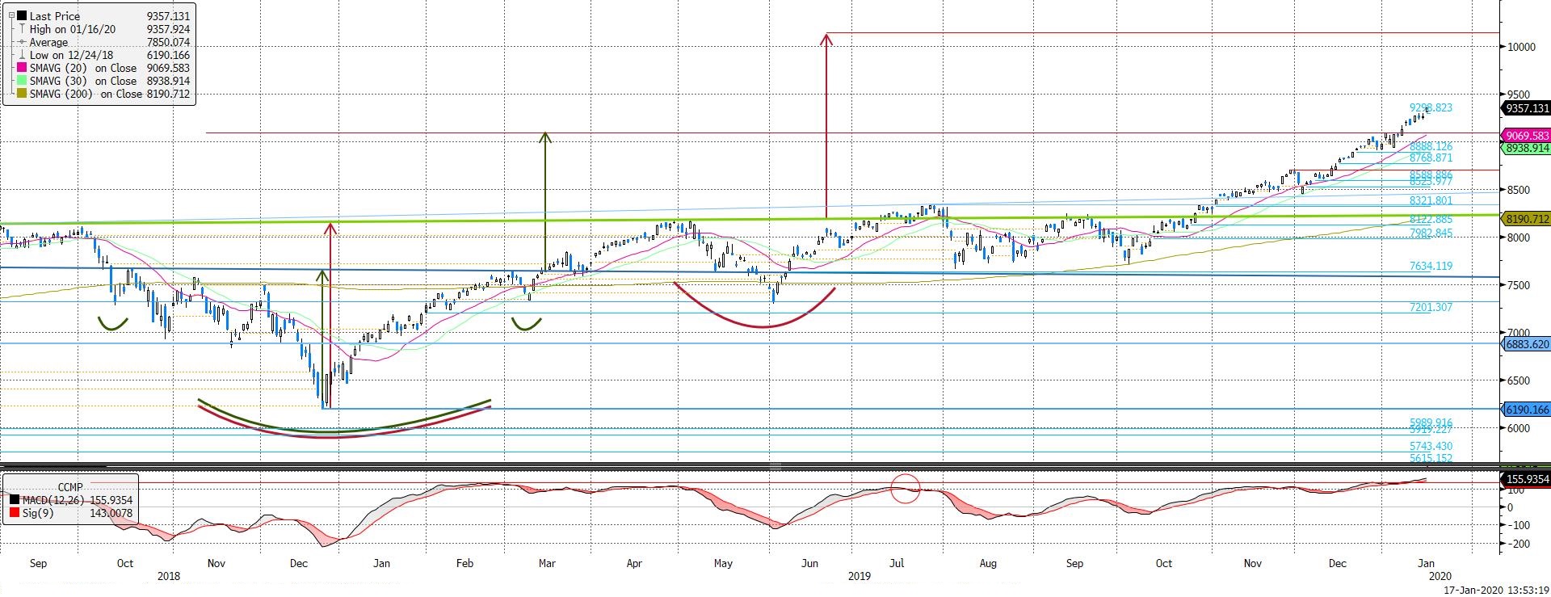Click the Low marker icon in legend
This screenshot has height=597, width=1551.
tap(21, 55)
